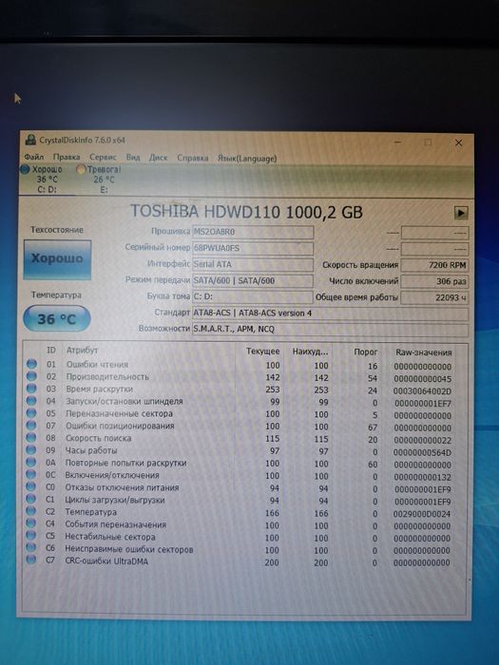
Task: Click status dot for Ошибки позиционирования
Action: [x=31, y=425]
